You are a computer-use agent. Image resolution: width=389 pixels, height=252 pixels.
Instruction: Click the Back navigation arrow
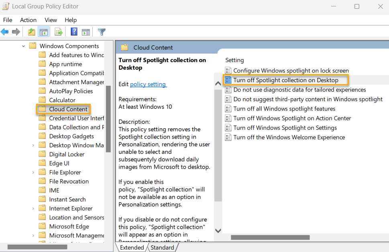point(5,32)
